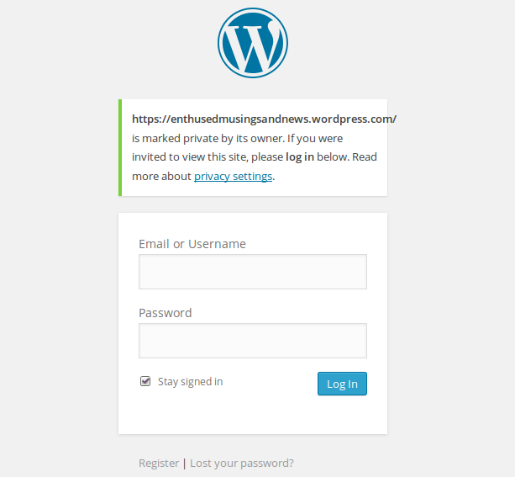Click the white W letter inside the logo

253,47
